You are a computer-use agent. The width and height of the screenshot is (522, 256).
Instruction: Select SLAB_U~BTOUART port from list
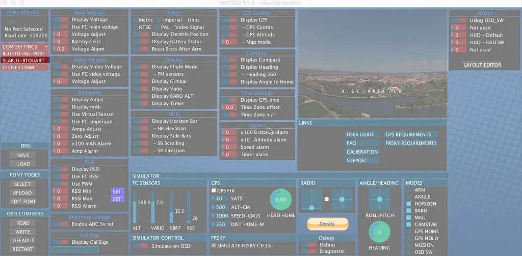(25, 60)
